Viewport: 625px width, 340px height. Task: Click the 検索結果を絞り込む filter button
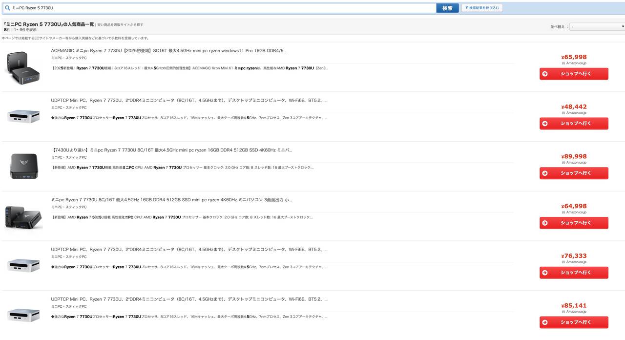(482, 8)
